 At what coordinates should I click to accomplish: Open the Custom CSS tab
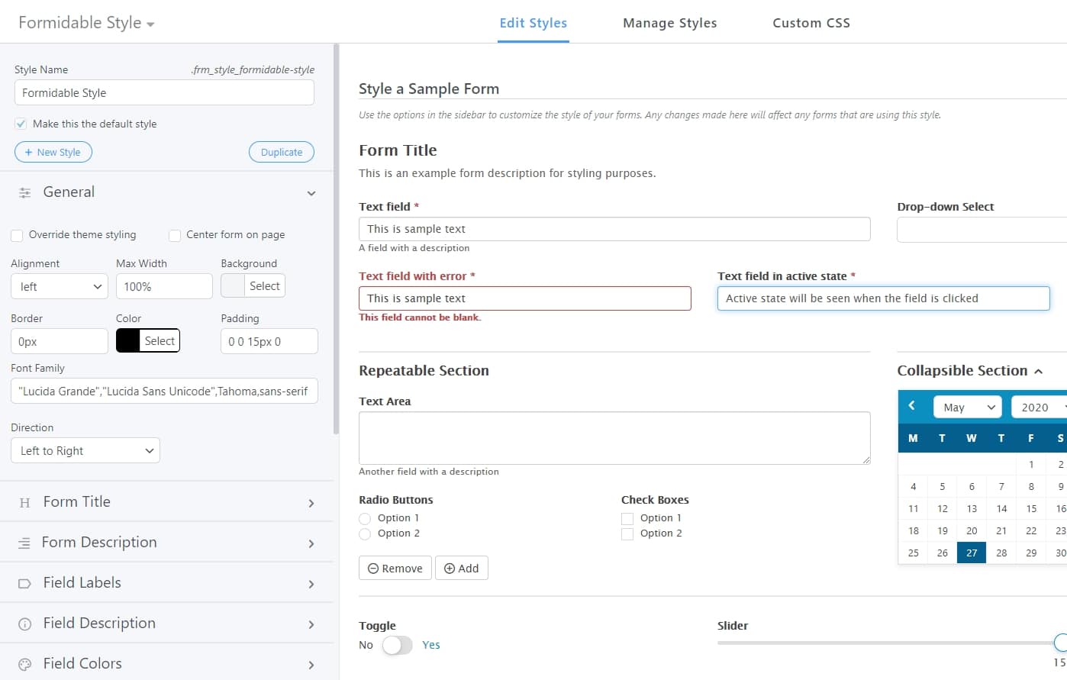pos(811,23)
